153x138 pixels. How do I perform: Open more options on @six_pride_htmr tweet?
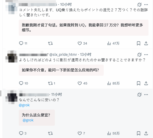[146, 55]
